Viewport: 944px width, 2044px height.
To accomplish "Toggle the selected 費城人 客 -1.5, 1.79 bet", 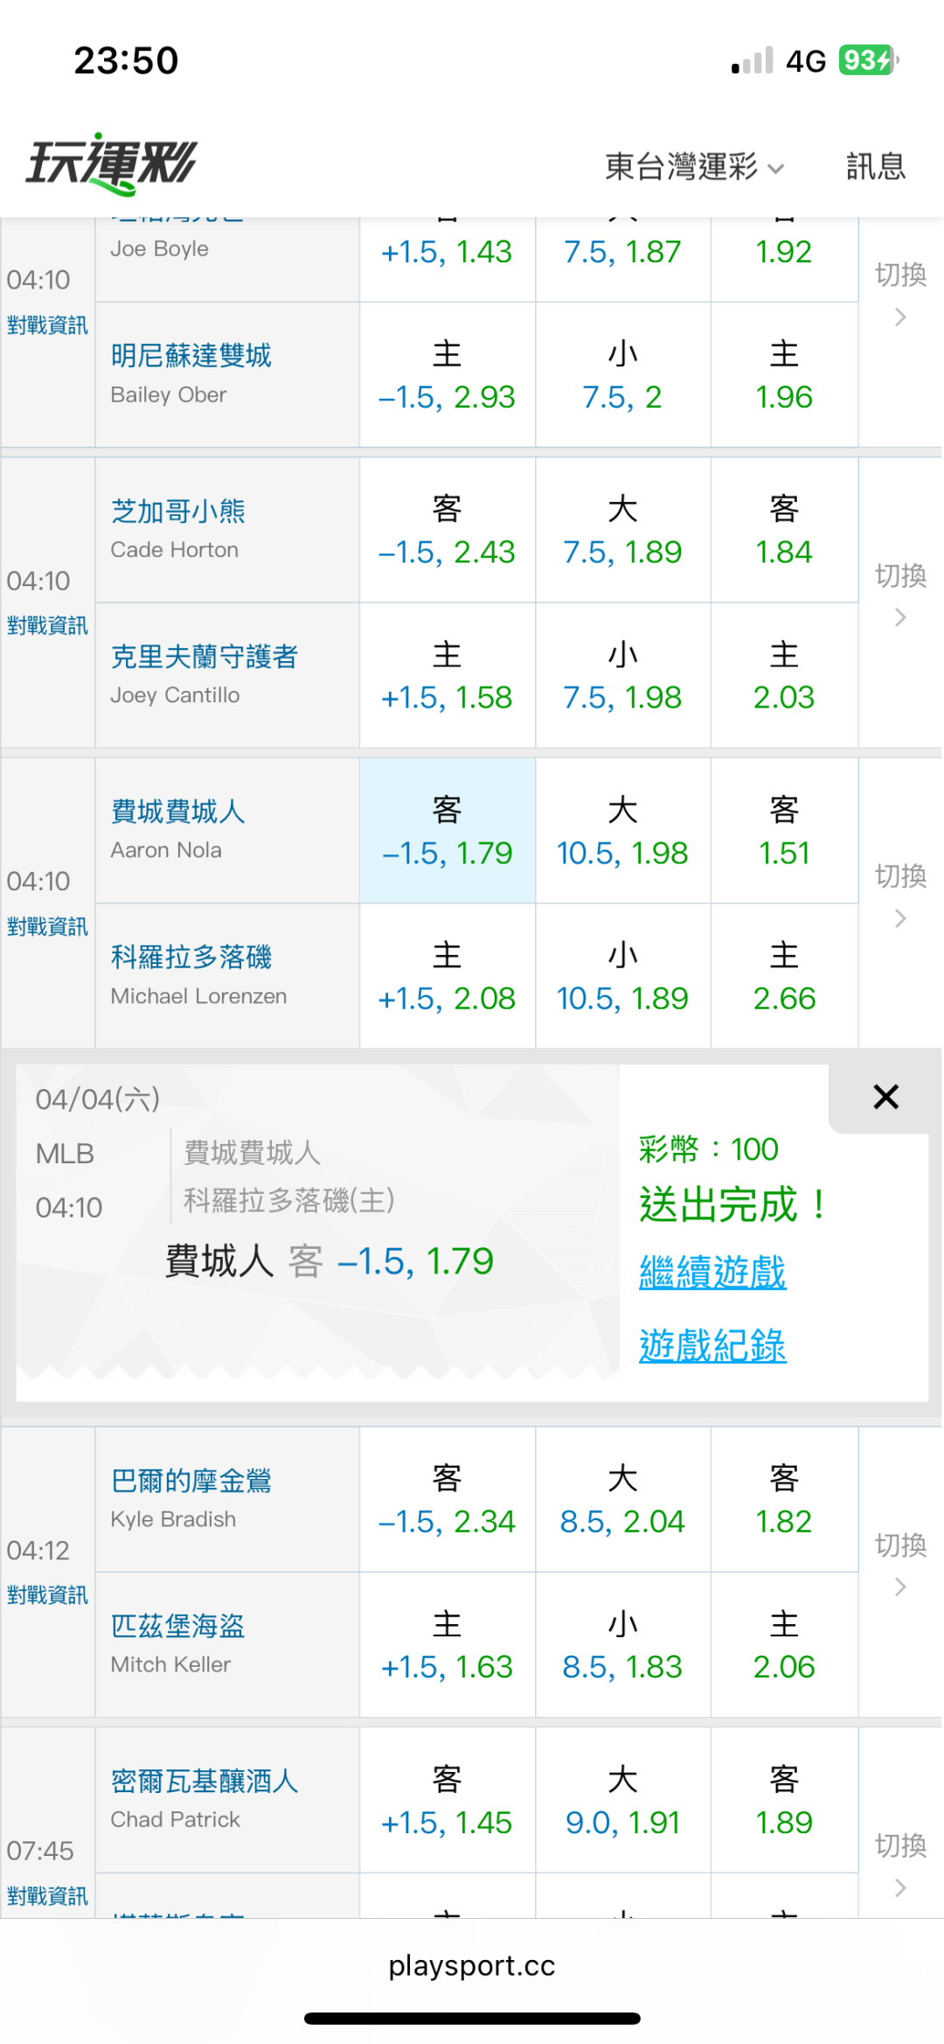I will (447, 831).
